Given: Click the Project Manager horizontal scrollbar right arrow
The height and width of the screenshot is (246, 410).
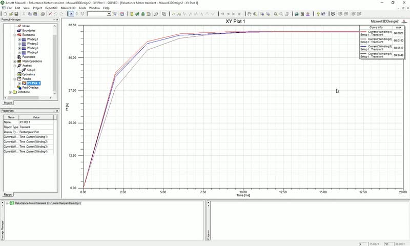Looking at the screenshot, I should coord(50,97).
